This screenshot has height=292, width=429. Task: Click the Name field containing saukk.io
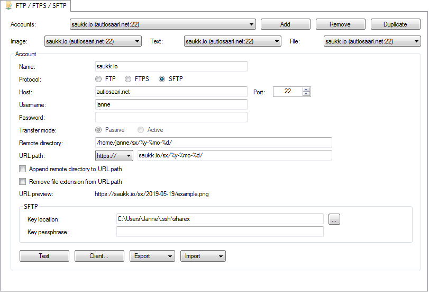click(x=171, y=66)
